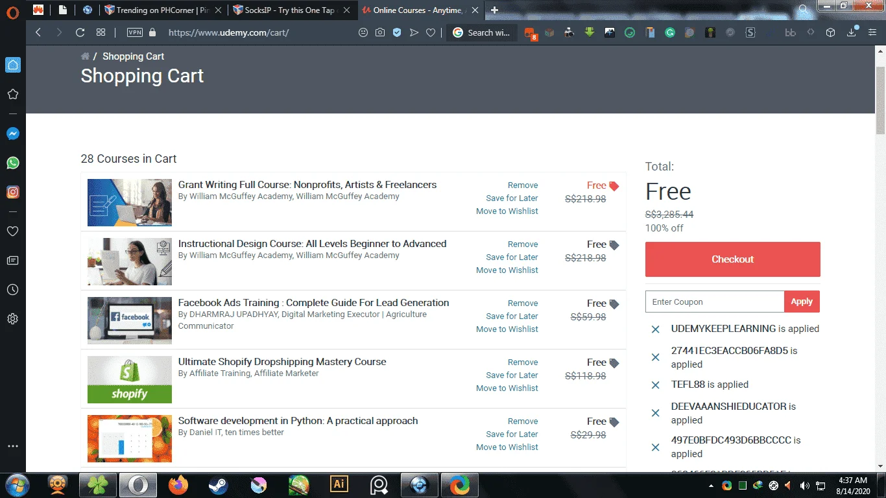Remove the TEFL88 coupon
886x498 pixels.
(x=656, y=385)
